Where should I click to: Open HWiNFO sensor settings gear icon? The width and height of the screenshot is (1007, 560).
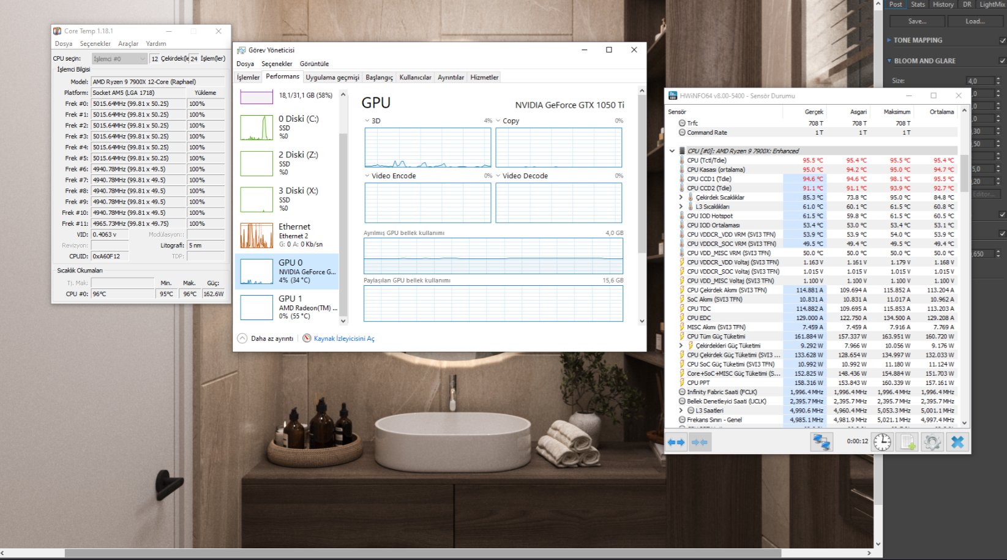[x=932, y=442]
